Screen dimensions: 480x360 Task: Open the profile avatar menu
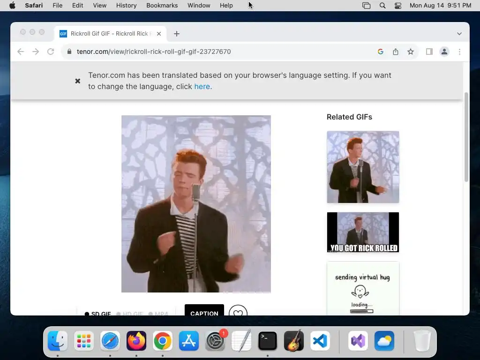pos(444,52)
